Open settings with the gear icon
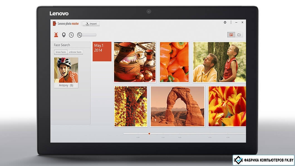Image resolution: width=295 pixels, height=166 pixels. [225, 22]
